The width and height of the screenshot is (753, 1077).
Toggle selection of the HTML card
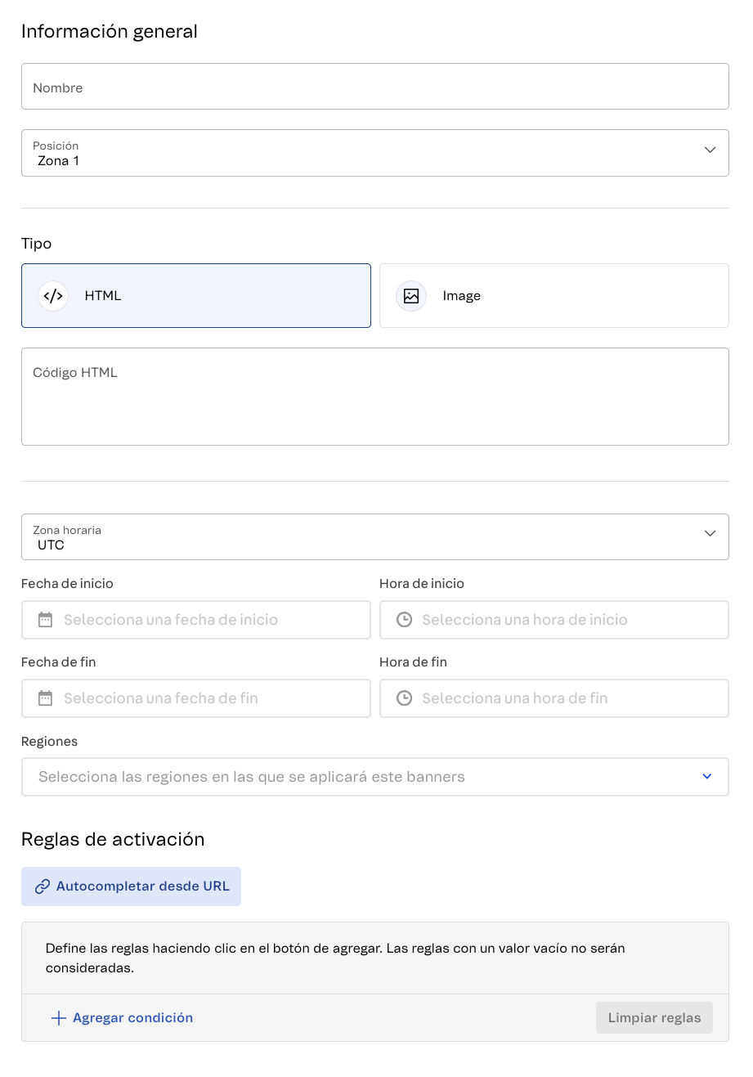[x=196, y=295]
